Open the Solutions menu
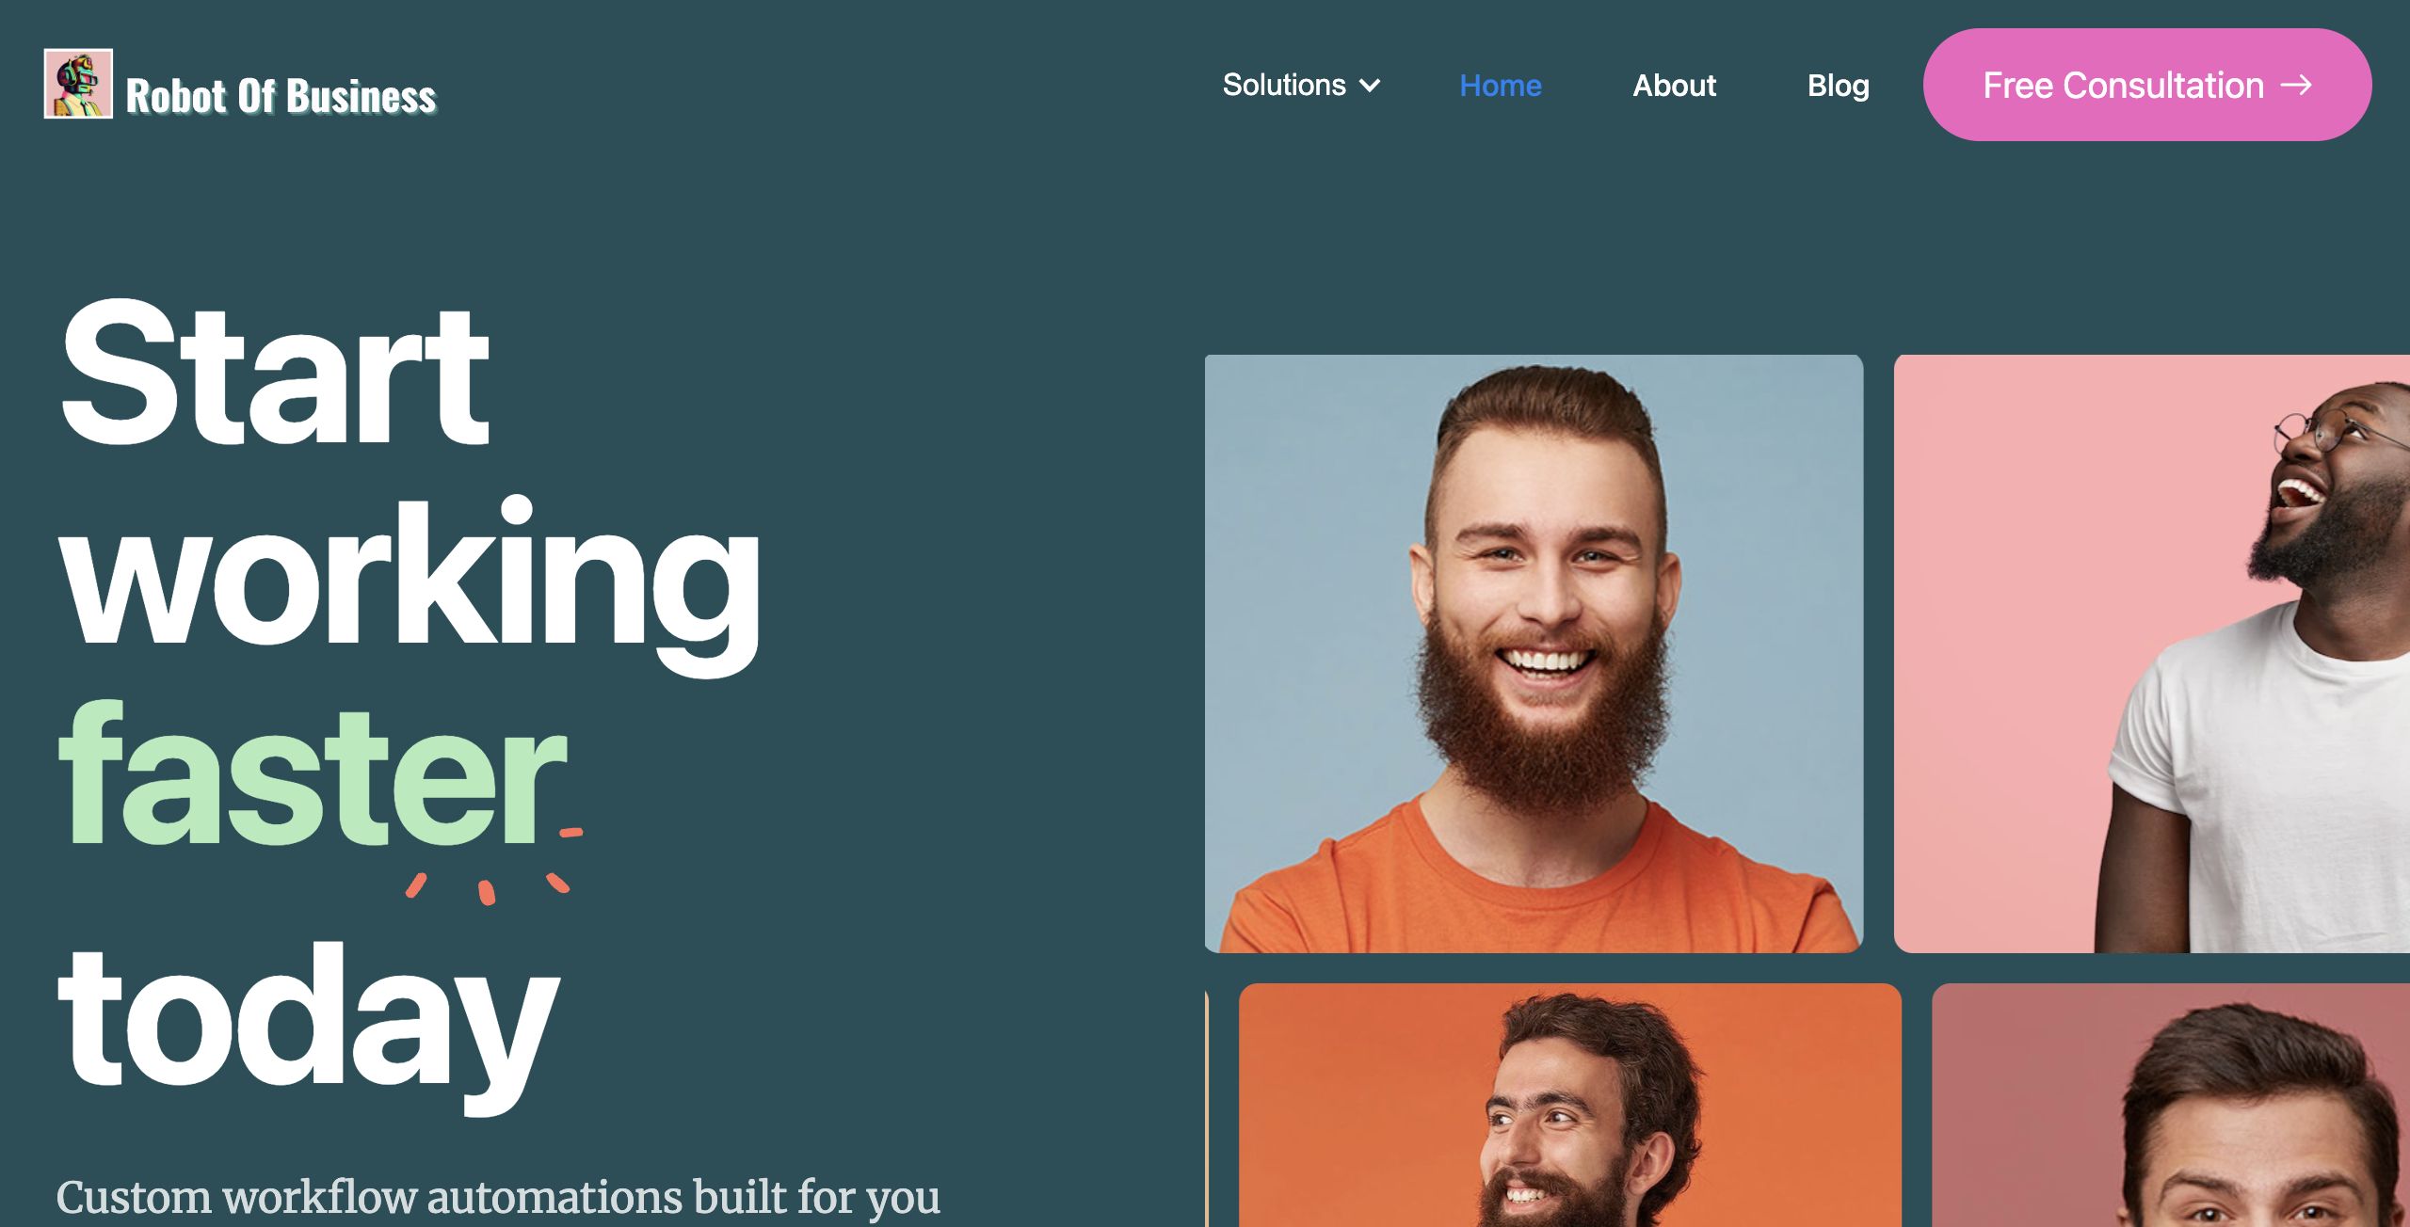Screen dimensions: 2410x1227 tap(1301, 86)
